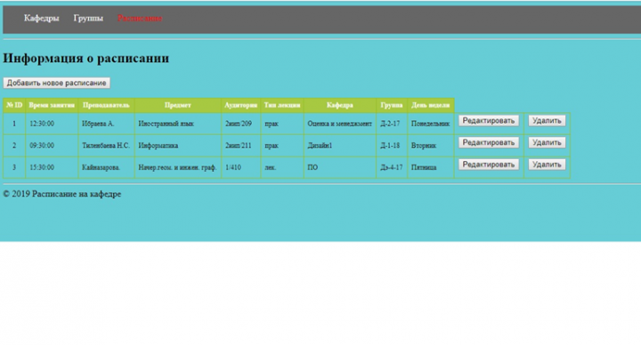Click Удалить for Ибраева А. row

[547, 121]
